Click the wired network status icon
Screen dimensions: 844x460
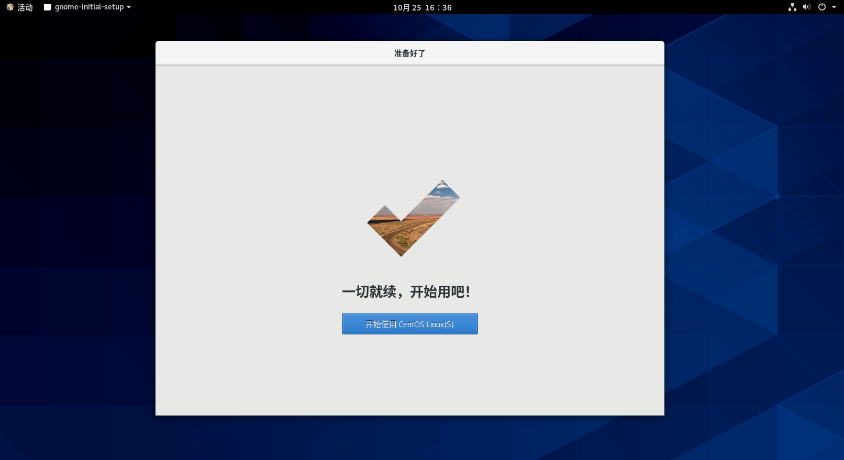792,7
